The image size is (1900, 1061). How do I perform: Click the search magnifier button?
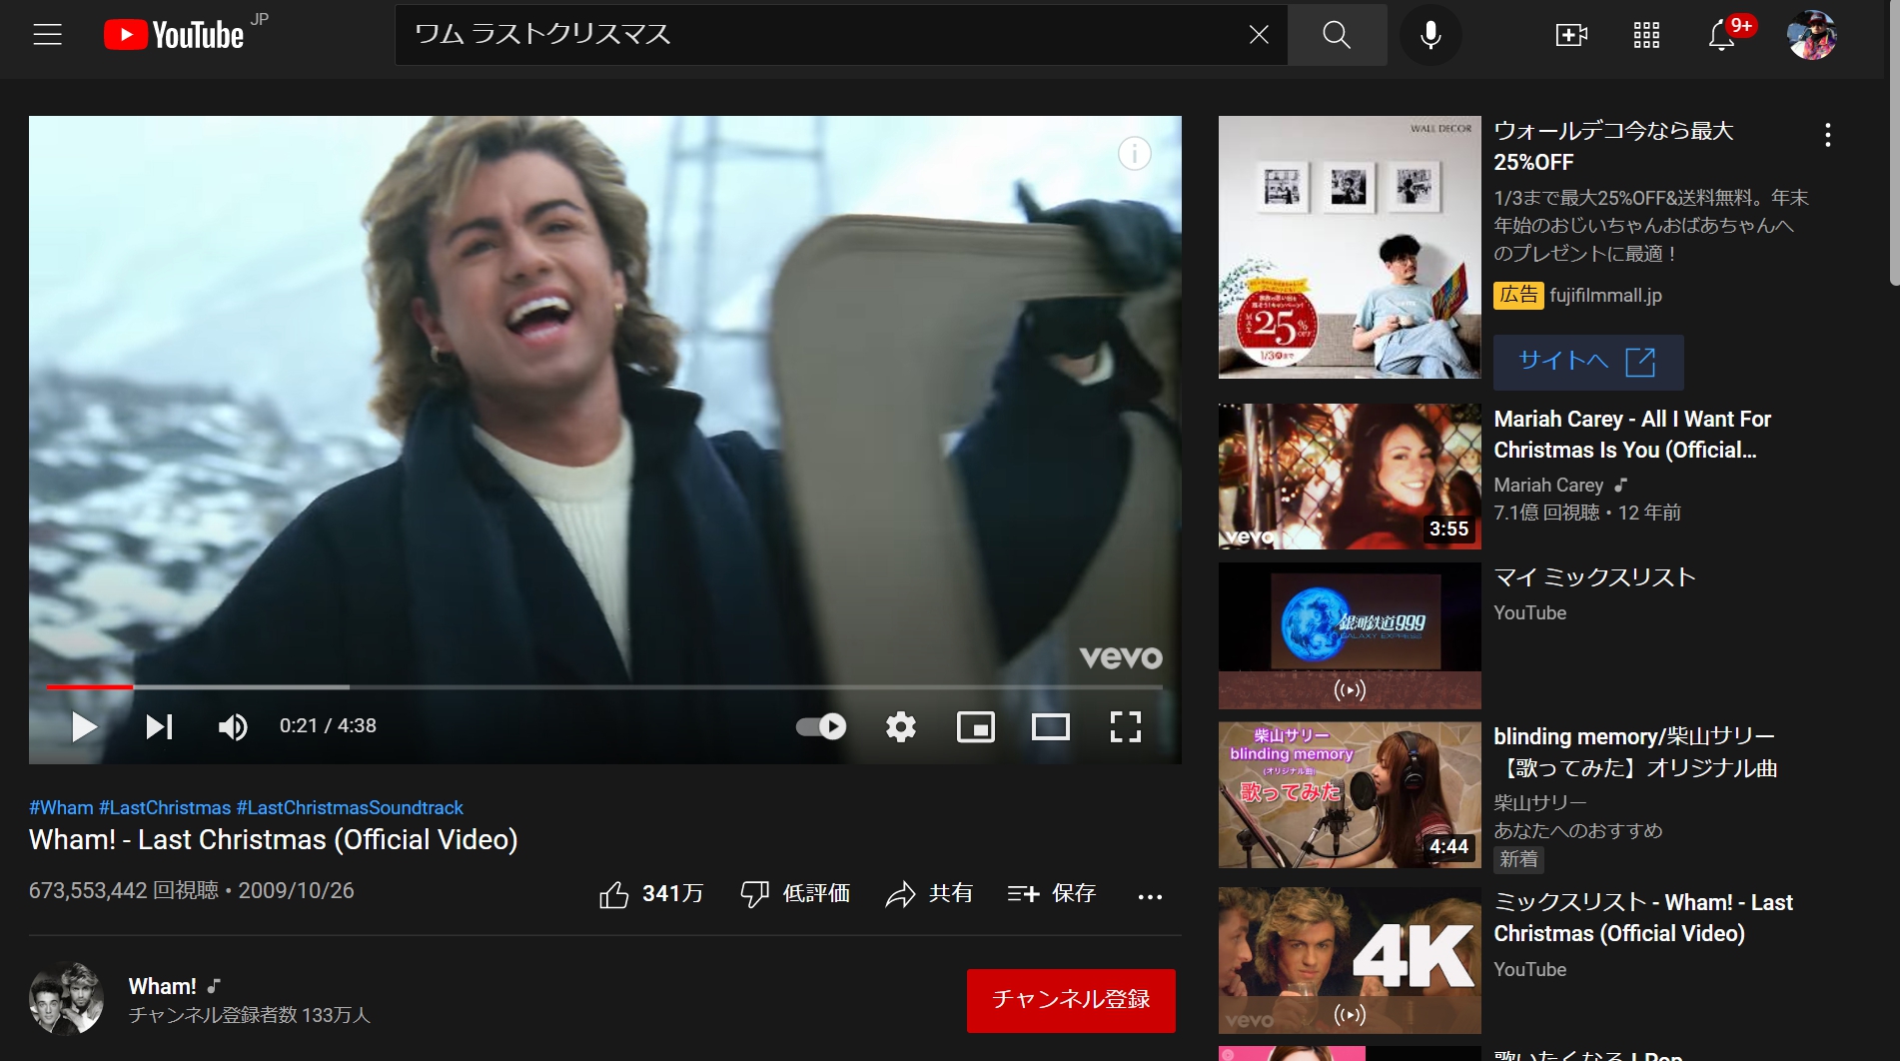click(x=1337, y=35)
